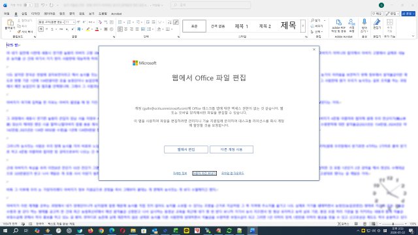Click the Paste (붙여넣기) clipboard icon

point(10,23)
